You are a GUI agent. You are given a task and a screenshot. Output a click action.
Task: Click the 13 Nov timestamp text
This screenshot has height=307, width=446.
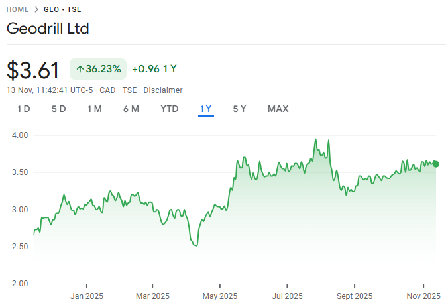pos(50,90)
